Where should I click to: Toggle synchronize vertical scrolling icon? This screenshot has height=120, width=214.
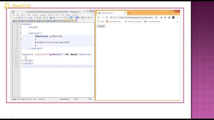click(64, 18)
